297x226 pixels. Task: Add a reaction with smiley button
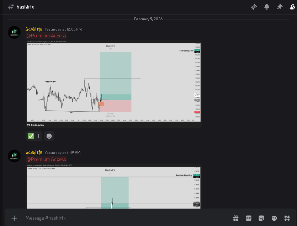tap(49, 136)
